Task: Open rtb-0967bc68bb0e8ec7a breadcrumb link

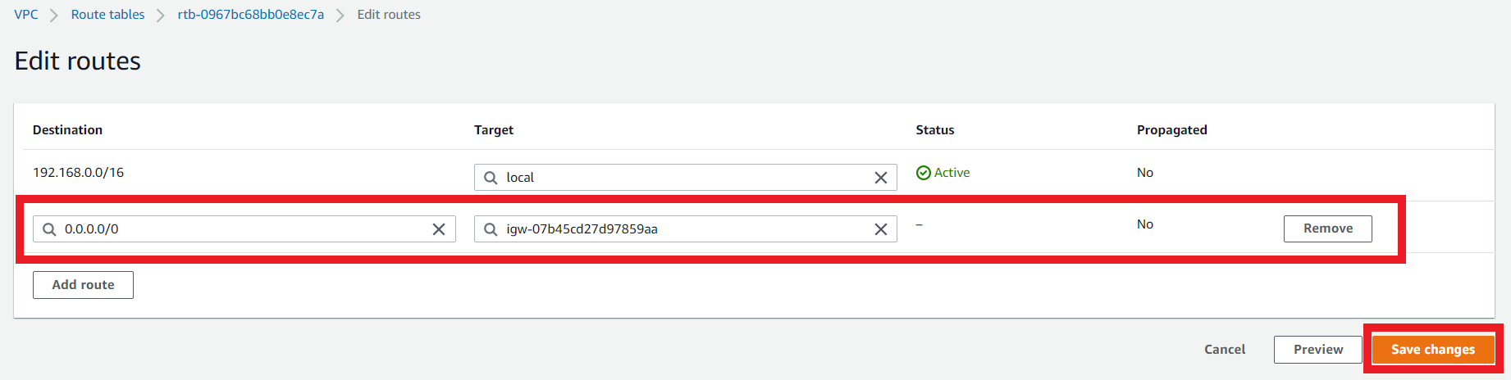Action: pyautogui.click(x=251, y=15)
